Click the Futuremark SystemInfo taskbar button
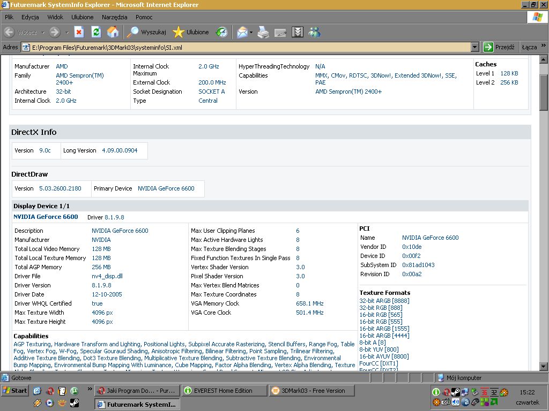The height and width of the screenshot is (411, 549). [x=138, y=405]
